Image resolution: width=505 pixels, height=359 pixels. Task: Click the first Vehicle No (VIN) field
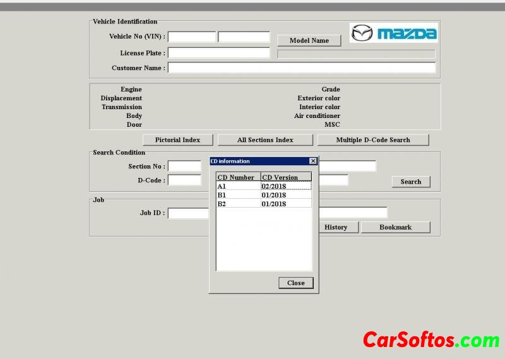tap(192, 37)
